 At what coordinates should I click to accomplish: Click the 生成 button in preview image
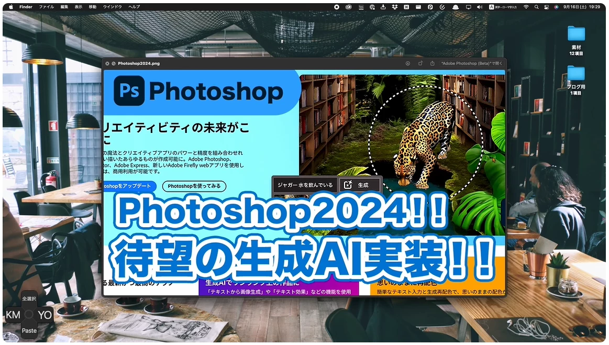359,185
